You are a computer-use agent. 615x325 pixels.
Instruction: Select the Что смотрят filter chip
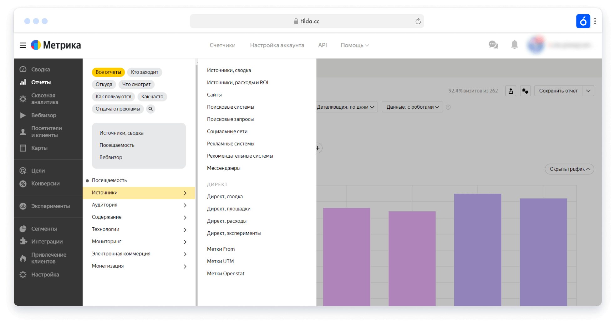coord(136,84)
